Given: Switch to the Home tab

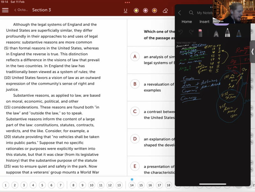Looking at the screenshot, I should point(186,22).
